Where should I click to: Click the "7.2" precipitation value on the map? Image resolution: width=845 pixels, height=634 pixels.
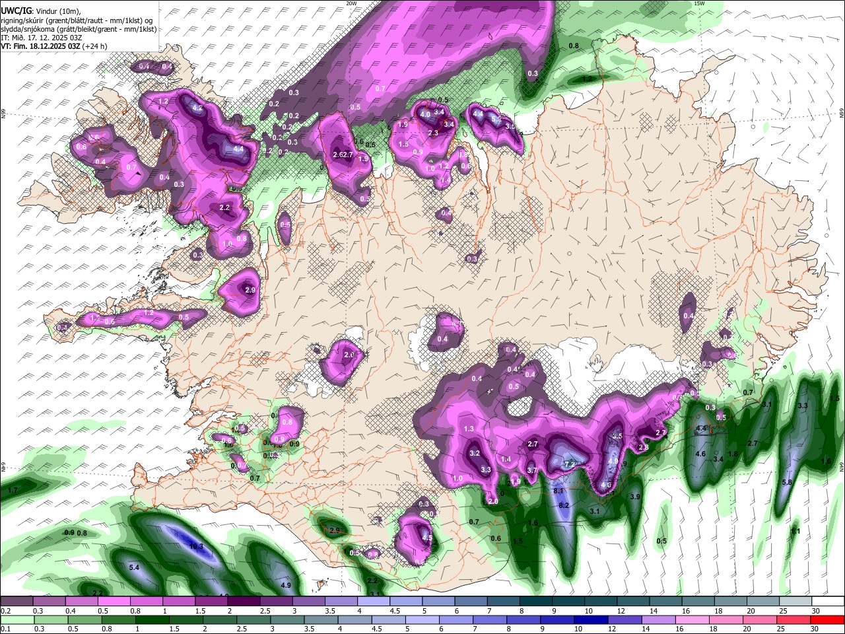(x=570, y=464)
